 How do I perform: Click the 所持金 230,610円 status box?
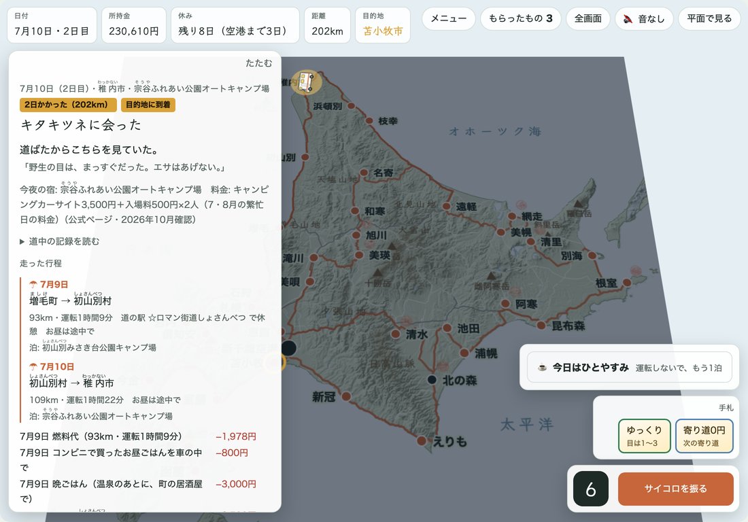click(x=133, y=25)
